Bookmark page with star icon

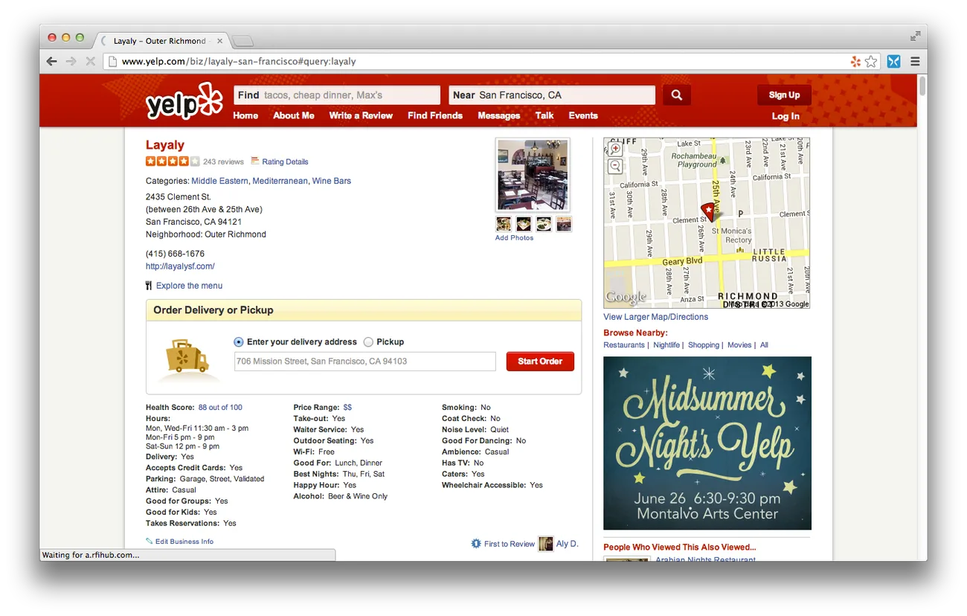point(870,62)
